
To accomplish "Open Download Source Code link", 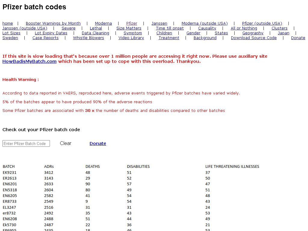I will (254, 38).
